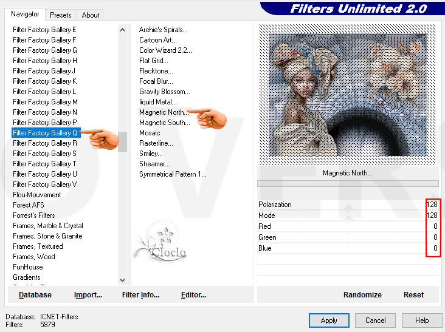Image resolution: width=445 pixels, height=332 pixels.
Task: Open the Import dialog
Action: pyautogui.click(x=88, y=295)
